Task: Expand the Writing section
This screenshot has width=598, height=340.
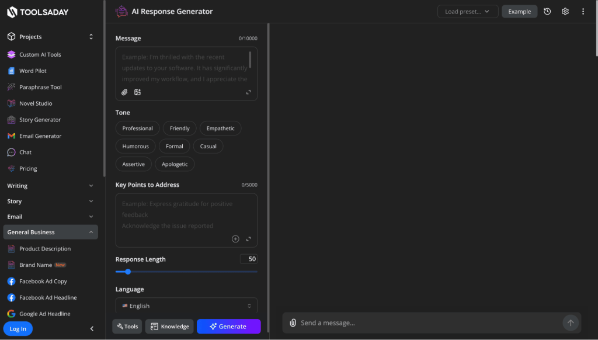Action: [x=50, y=186]
